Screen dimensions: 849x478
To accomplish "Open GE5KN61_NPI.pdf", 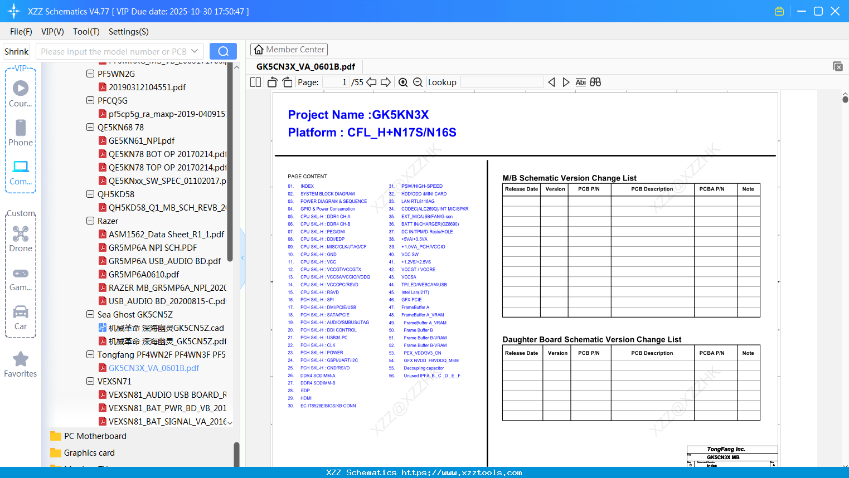I will coord(142,140).
